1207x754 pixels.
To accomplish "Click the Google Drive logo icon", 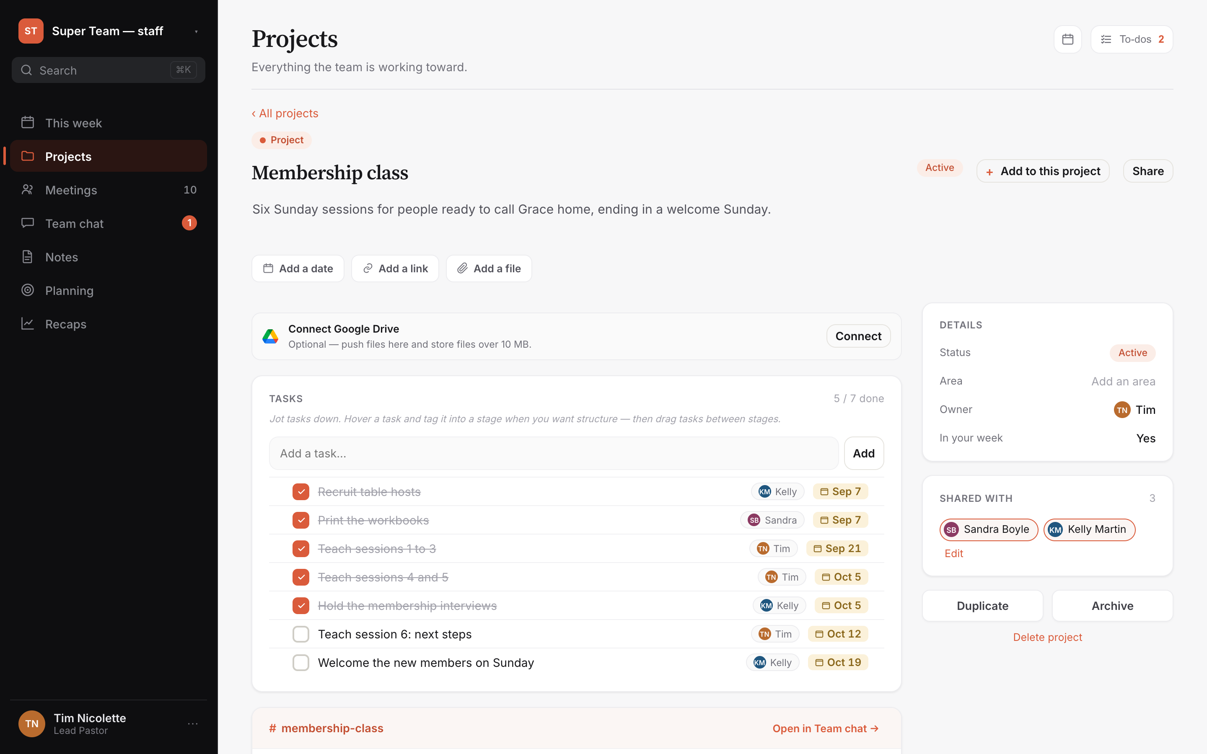I will coord(270,336).
